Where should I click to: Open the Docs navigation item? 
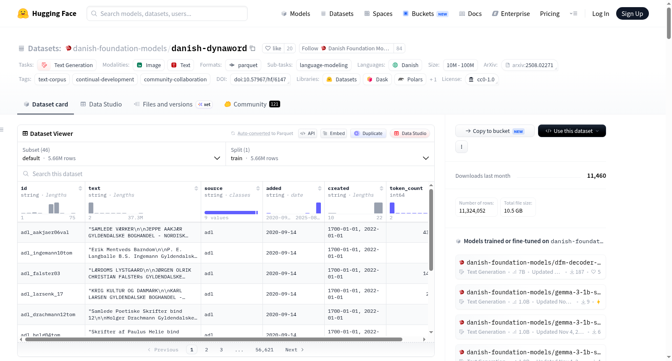tap(470, 13)
